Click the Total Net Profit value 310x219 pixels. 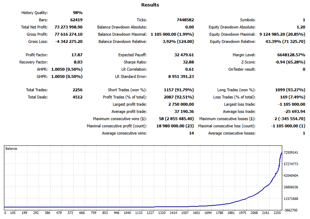[x=68, y=27]
